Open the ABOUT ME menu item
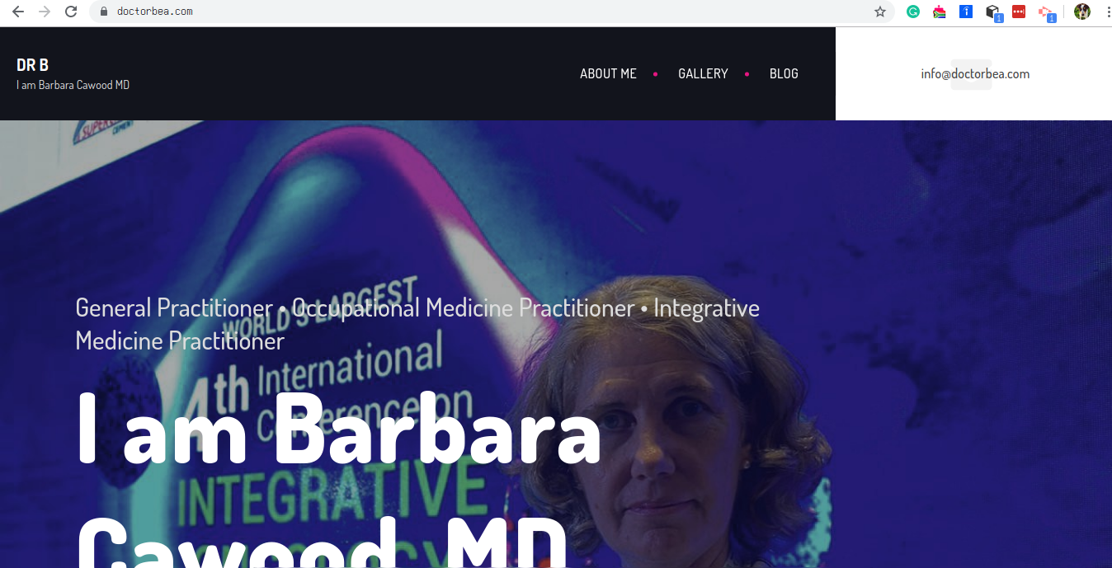Viewport: 1112px width, 568px height. pyautogui.click(x=608, y=73)
